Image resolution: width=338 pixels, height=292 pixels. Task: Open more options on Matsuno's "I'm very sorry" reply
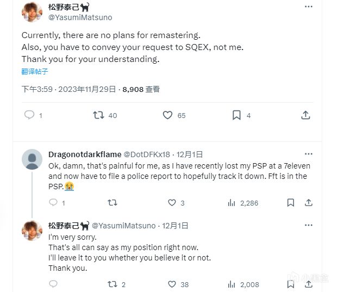309,225
